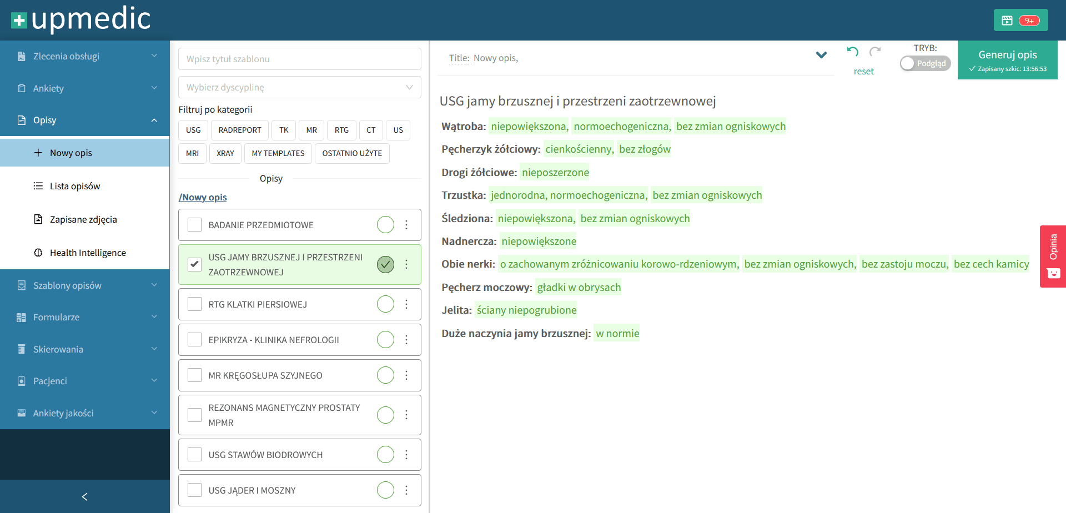Open the notifications icon with 9+ badge

pos(1020,21)
